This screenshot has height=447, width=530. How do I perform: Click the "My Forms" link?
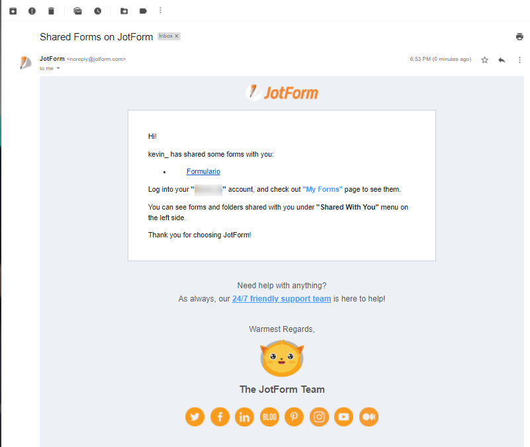[x=323, y=190]
